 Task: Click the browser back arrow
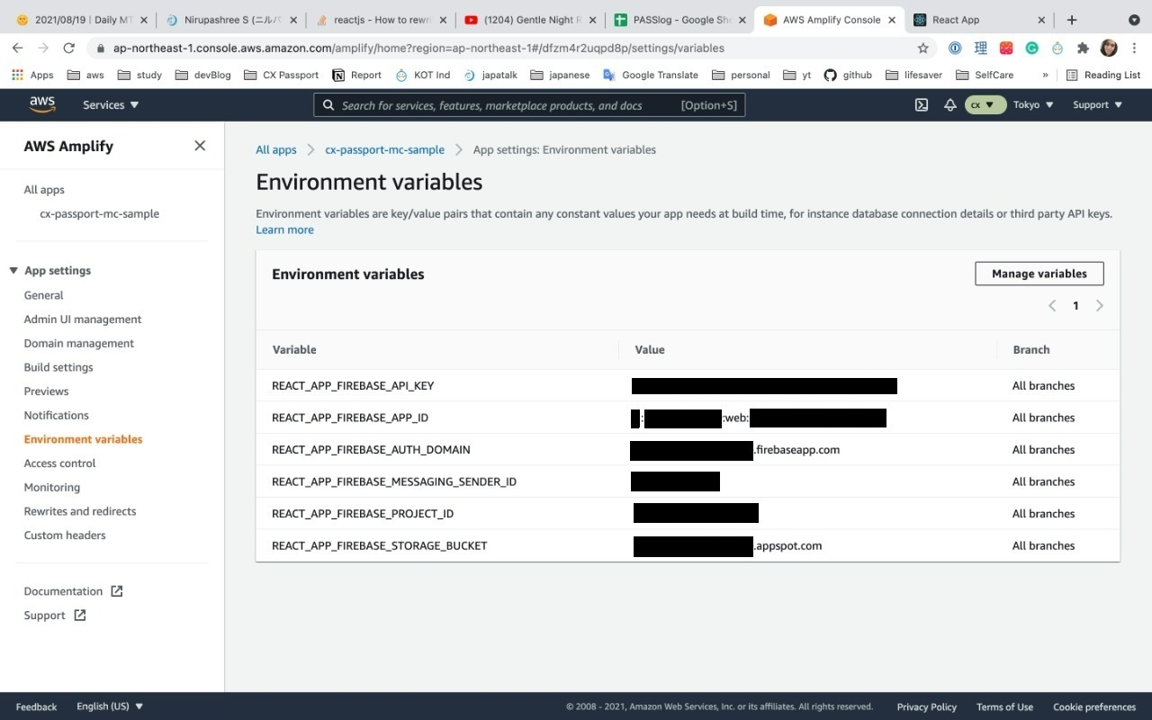(x=17, y=48)
